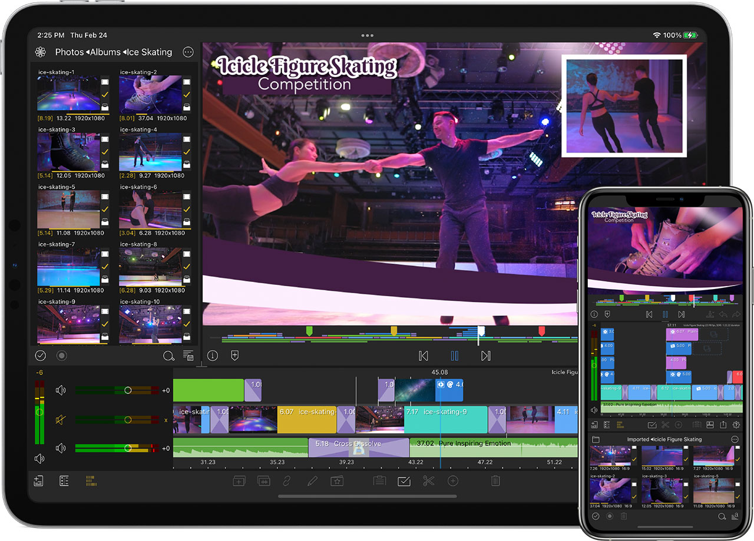Click the yellow marker on iPad overview strip
This screenshot has height=541, width=754.
[x=394, y=331]
